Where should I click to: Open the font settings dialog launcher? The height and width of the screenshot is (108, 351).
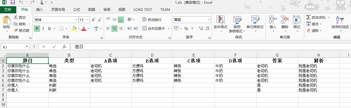[102, 38]
